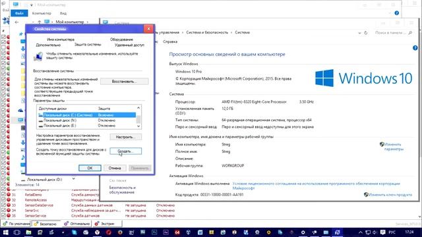Open the Вид ribbon tab in Explorer
The image size is (422, 237).
click(x=63, y=13)
